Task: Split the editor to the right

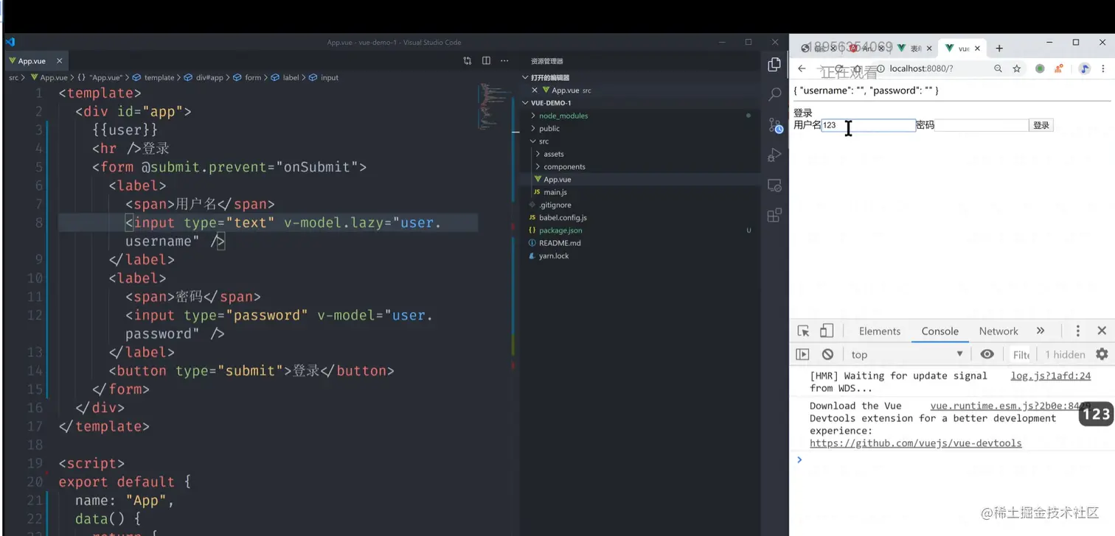Action: 486,61
